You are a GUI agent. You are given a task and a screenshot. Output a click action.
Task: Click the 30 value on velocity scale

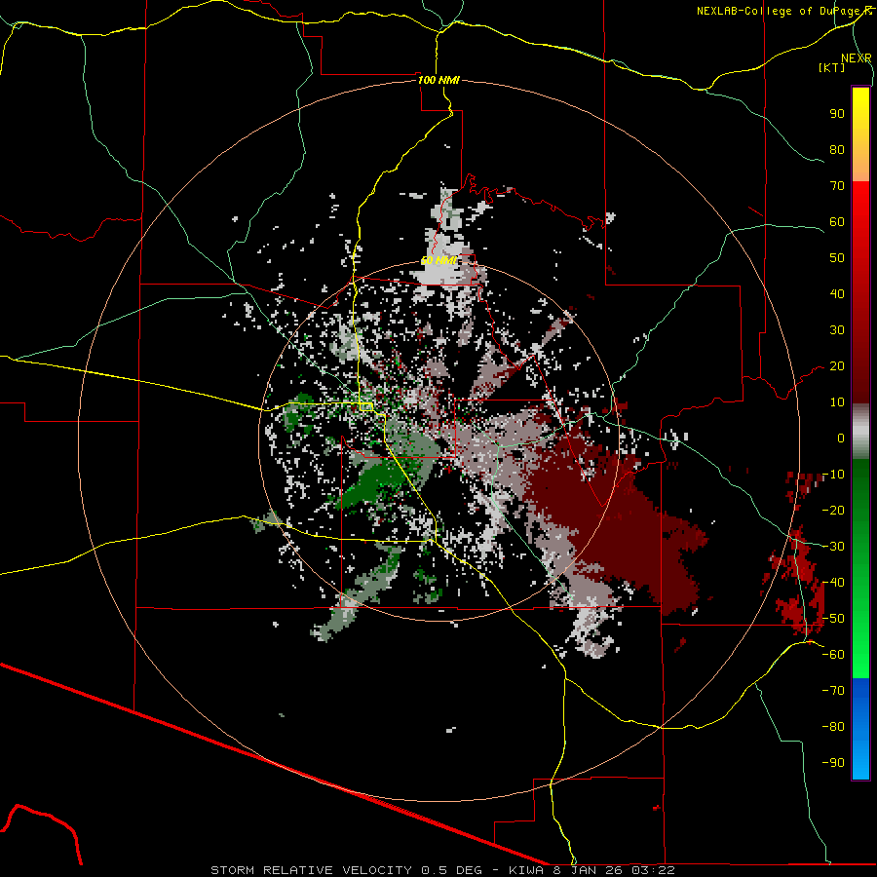837,330
